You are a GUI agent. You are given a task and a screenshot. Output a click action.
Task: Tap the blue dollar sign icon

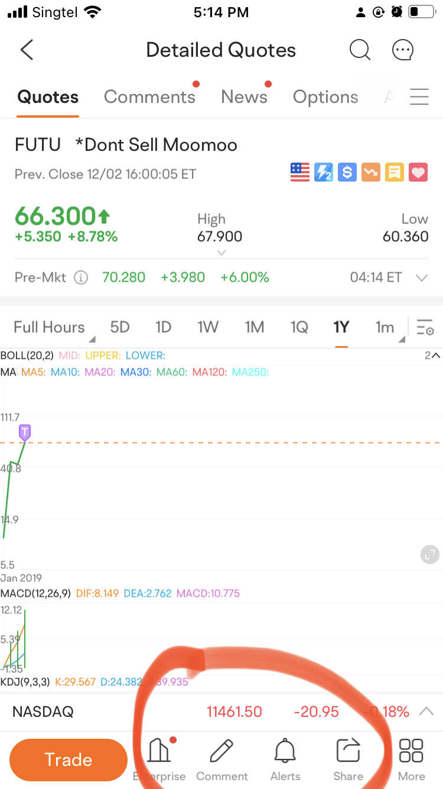pyautogui.click(x=347, y=172)
